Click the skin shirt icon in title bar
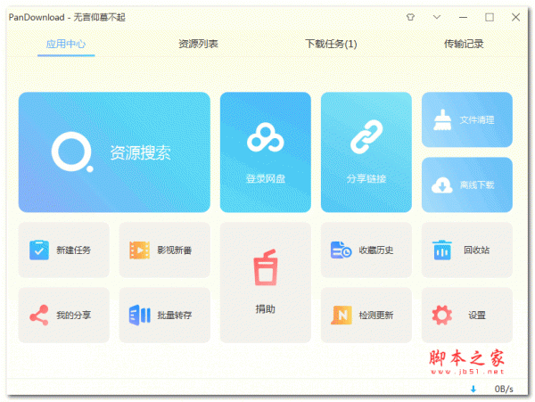535x402 pixels. tap(410, 17)
